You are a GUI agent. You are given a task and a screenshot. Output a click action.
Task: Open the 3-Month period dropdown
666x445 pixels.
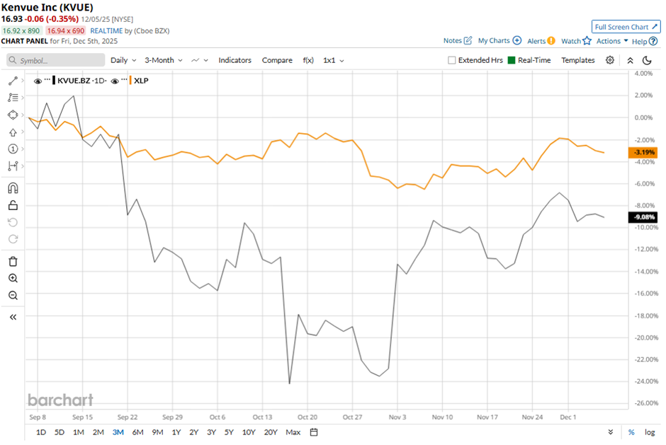point(164,60)
